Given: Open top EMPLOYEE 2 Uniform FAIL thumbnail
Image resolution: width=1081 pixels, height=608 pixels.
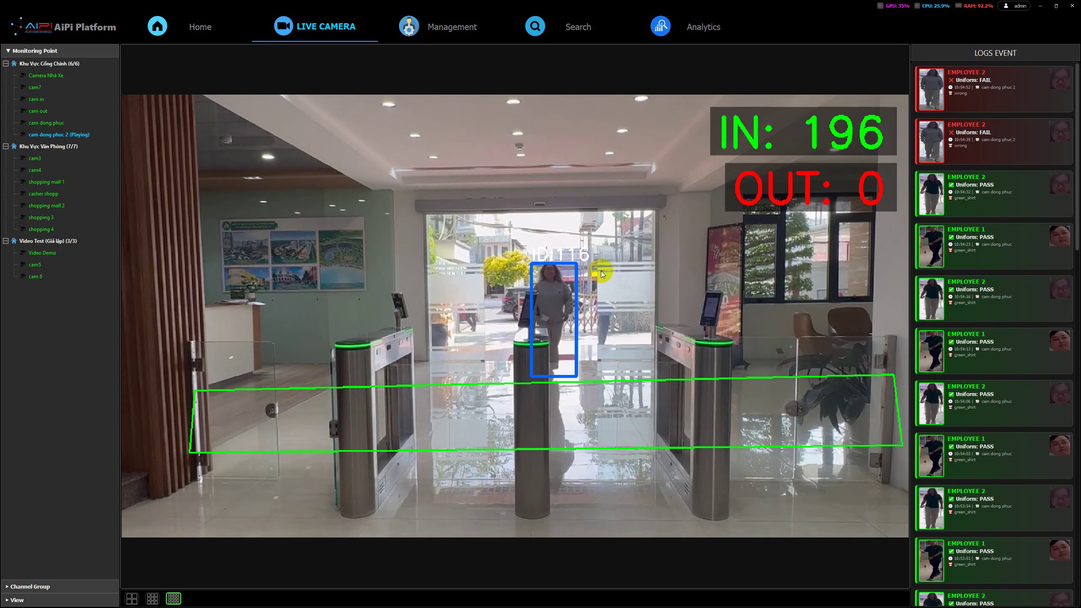Looking at the screenshot, I should coord(931,89).
